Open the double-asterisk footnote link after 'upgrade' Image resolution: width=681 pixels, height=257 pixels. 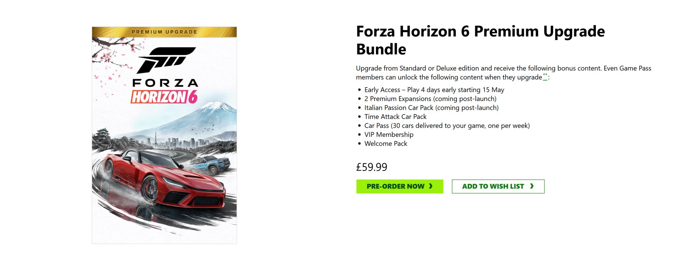tap(545, 76)
